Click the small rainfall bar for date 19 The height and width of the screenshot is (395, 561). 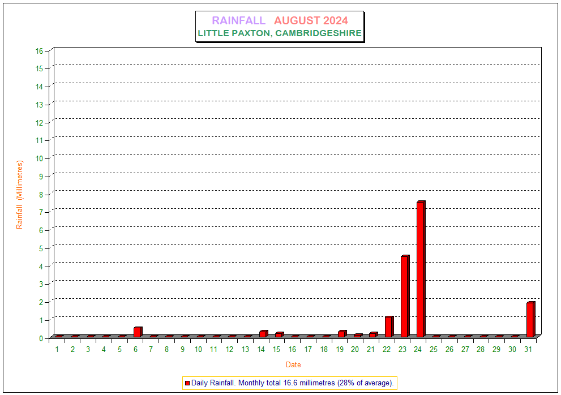point(342,334)
